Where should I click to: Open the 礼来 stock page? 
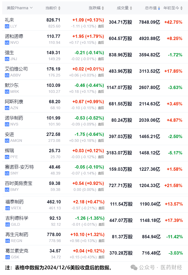[9, 20]
